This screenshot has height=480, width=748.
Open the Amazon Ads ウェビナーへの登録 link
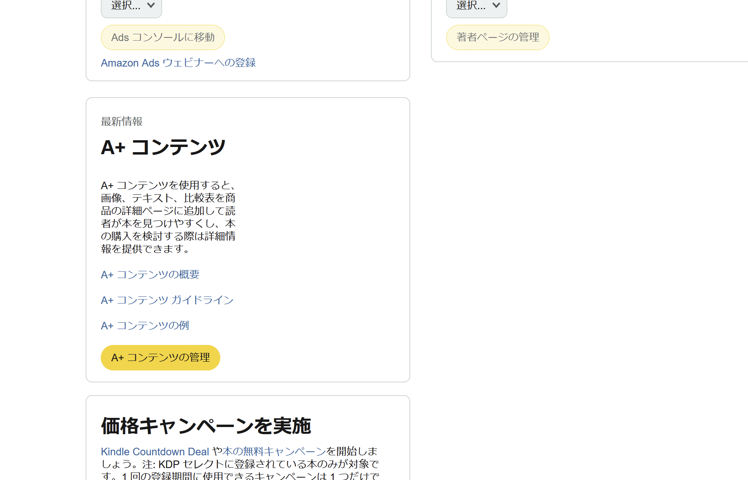click(178, 63)
